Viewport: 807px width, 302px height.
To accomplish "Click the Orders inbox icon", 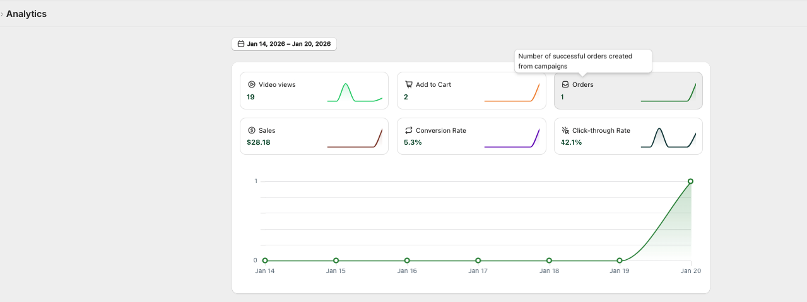I will pyautogui.click(x=565, y=84).
